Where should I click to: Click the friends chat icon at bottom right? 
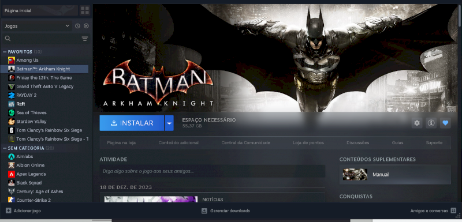453,210
